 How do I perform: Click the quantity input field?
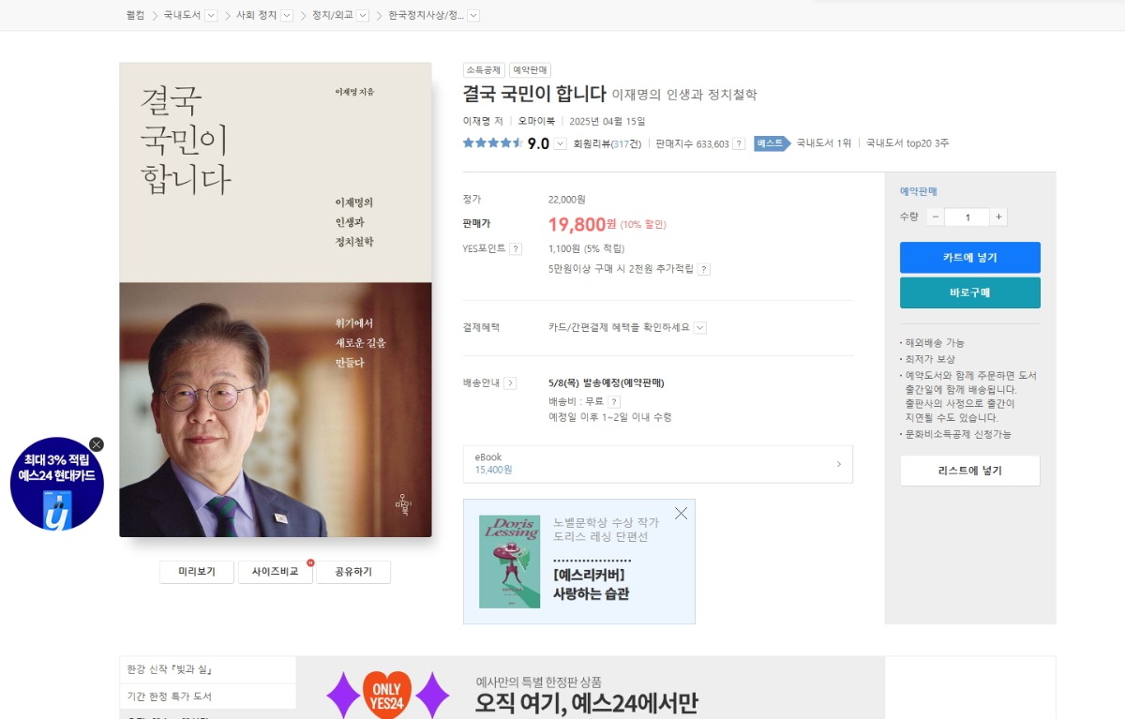point(967,217)
